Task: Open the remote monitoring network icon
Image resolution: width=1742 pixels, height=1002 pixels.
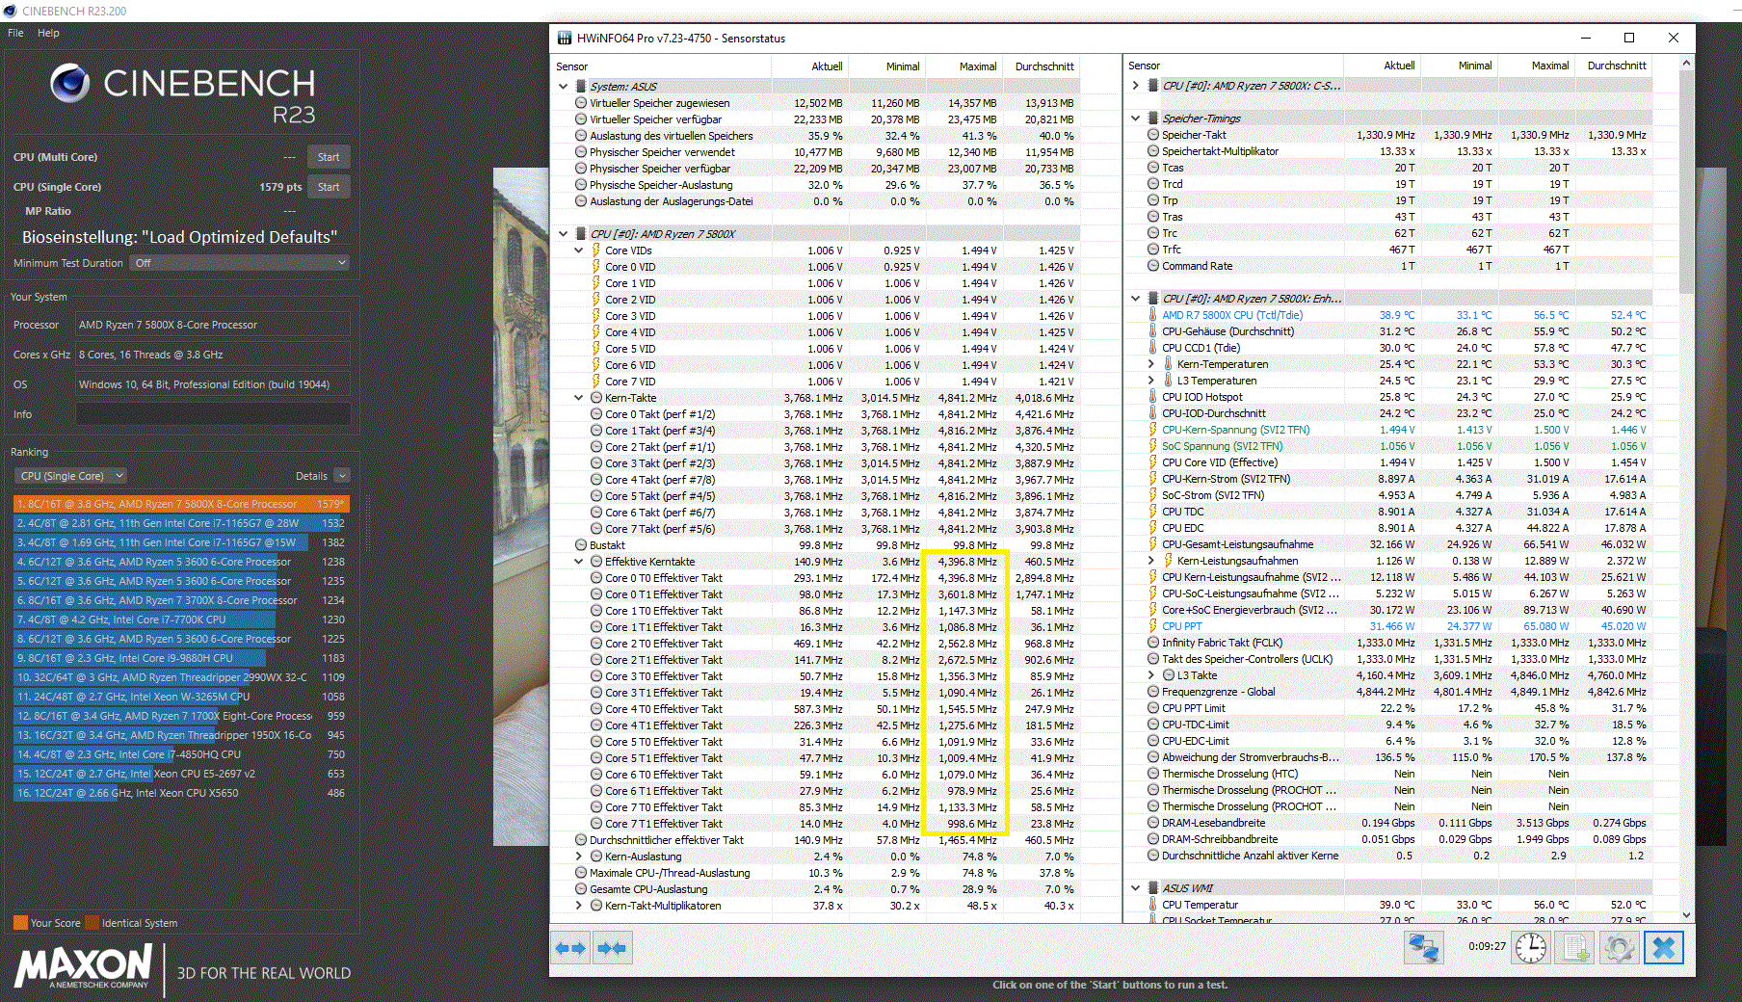Action: [x=1423, y=948]
